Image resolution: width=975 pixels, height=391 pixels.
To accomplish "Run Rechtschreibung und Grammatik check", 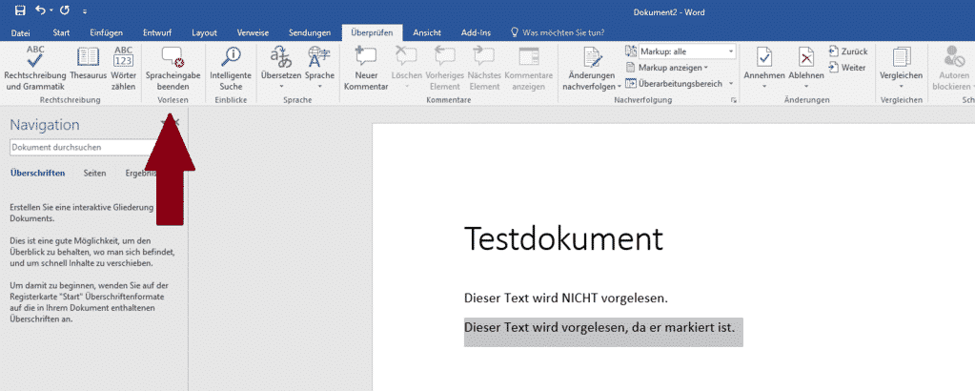I will [x=35, y=69].
